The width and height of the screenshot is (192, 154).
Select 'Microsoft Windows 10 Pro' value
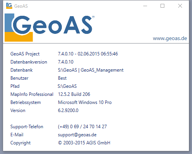tap(85, 102)
